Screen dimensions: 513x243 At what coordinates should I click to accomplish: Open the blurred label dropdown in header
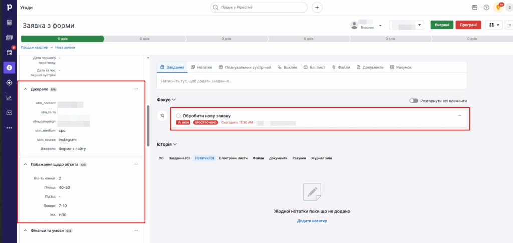(406, 25)
